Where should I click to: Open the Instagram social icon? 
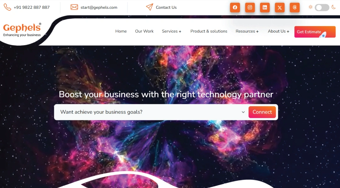click(250, 8)
